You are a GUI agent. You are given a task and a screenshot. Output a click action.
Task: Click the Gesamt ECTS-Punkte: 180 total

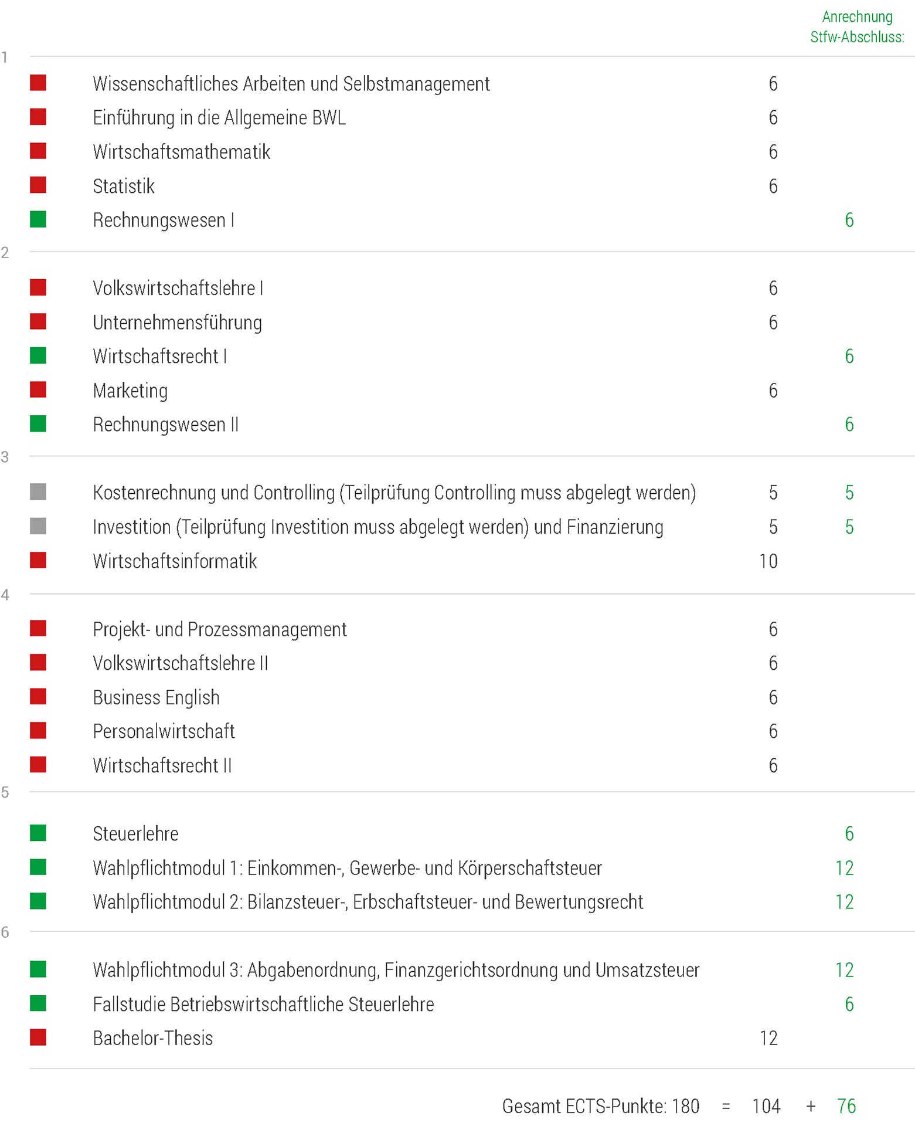(601, 1106)
